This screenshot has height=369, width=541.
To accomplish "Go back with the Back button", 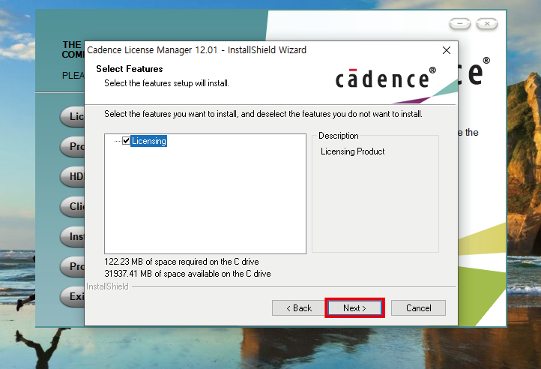I will (299, 307).
